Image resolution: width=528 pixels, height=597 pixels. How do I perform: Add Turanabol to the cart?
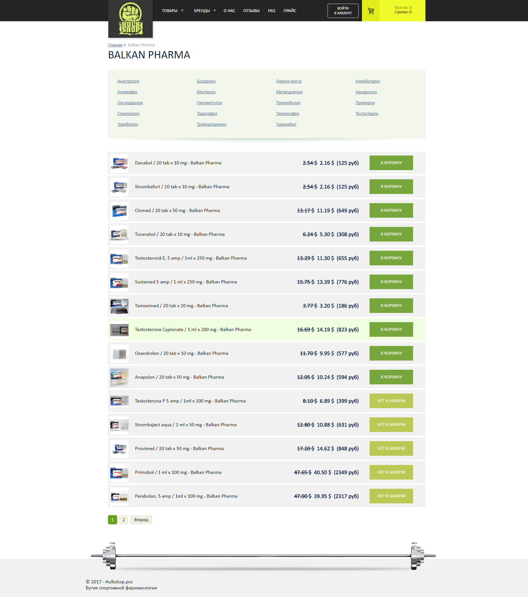tap(391, 234)
